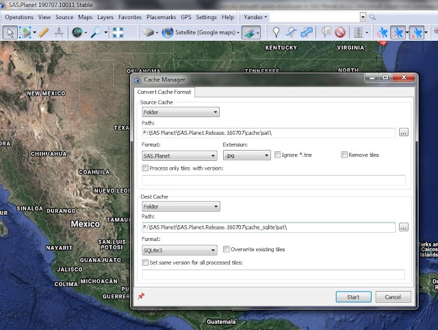Screen dimensions: 438x330
Task: Activate the selection manager tool
Action: [25, 33]
